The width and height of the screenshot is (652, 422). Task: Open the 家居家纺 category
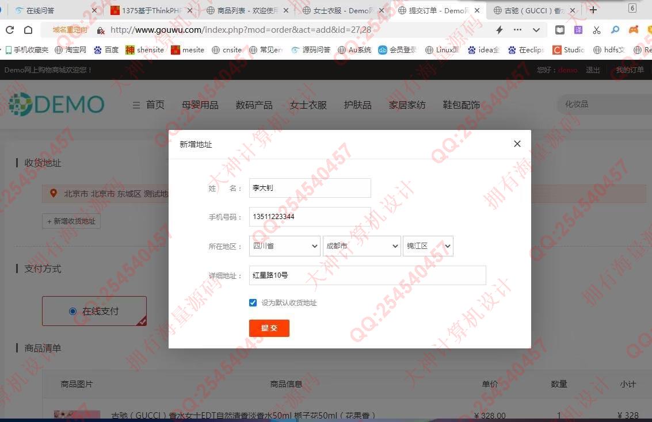(407, 105)
